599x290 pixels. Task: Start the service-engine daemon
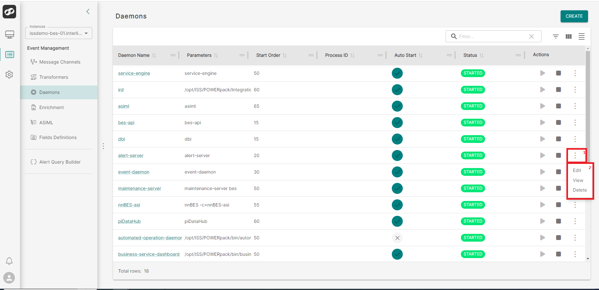pos(543,73)
